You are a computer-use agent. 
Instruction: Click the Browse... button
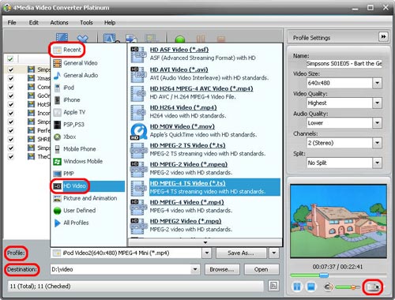click(222, 269)
